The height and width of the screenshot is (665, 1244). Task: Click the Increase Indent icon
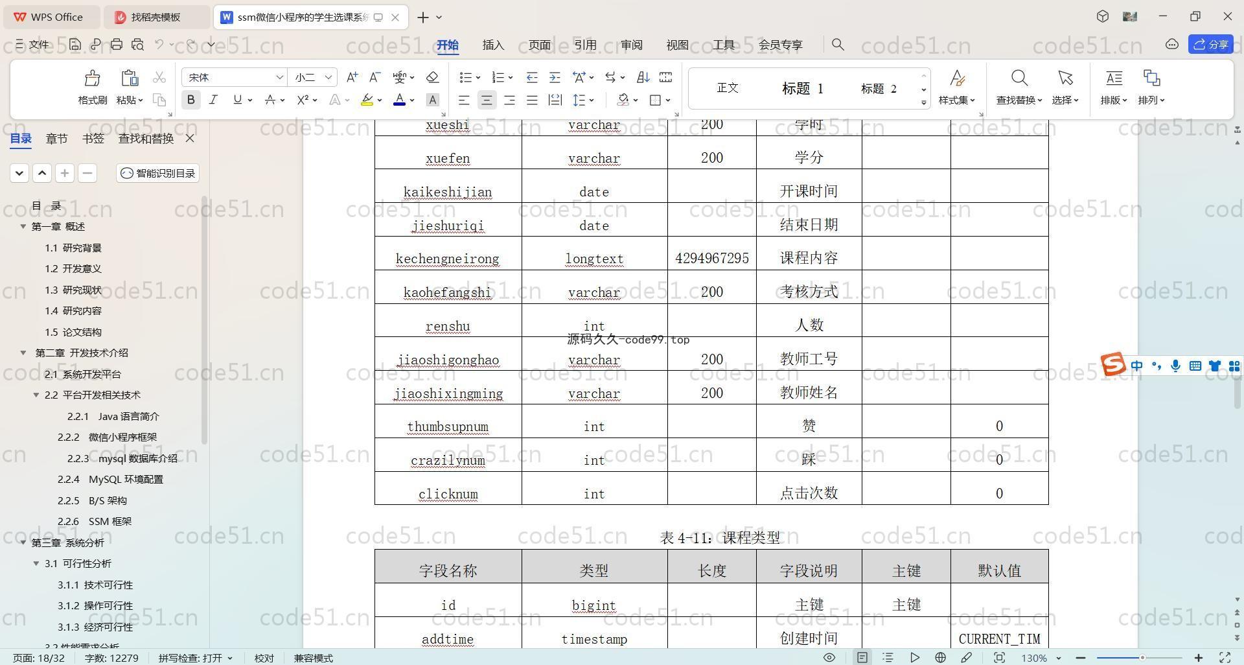tap(555, 77)
